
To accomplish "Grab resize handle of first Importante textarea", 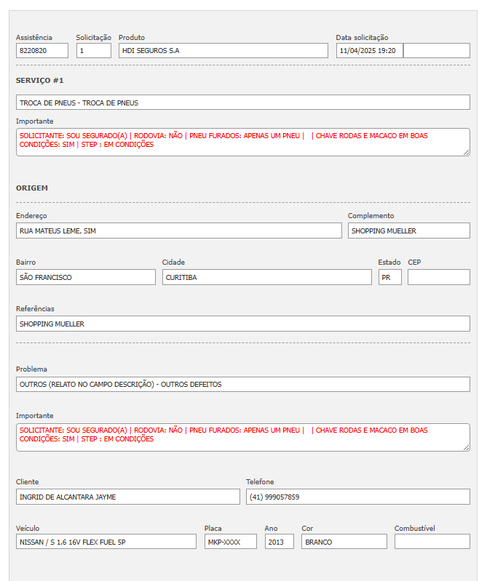I will [466, 152].
